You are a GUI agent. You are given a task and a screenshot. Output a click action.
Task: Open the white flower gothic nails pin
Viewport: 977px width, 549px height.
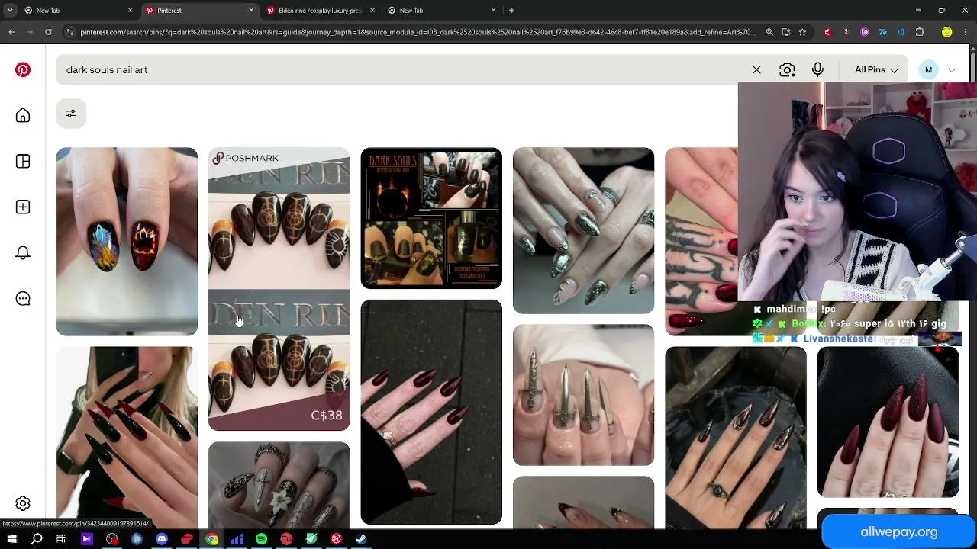click(279, 486)
